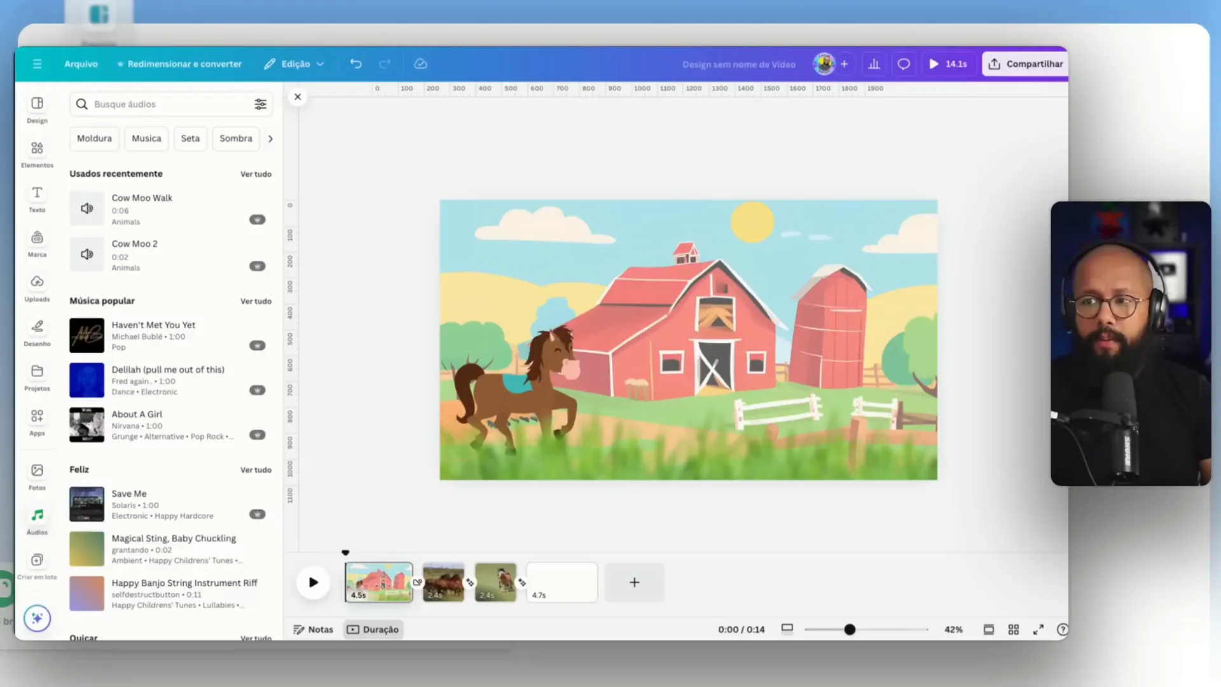Viewport: 1221px width, 687px height.
Task: Expand the Edição mode dropdown
Action: (294, 64)
